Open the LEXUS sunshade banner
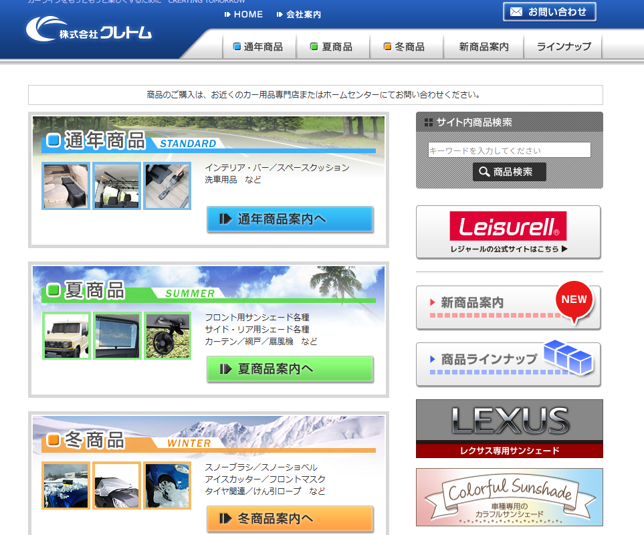 tap(509, 429)
